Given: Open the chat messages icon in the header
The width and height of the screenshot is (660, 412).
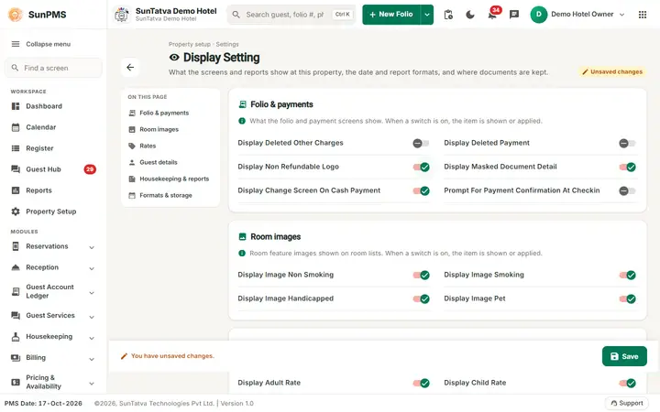Looking at the screenshot, I should coord(514,15).
